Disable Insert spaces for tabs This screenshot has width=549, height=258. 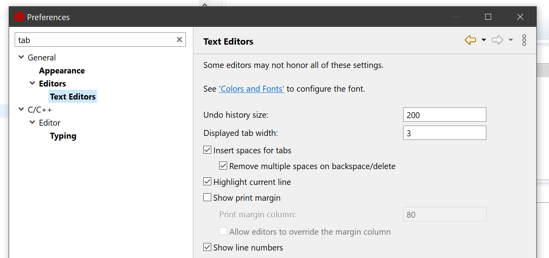coord(207,150)
